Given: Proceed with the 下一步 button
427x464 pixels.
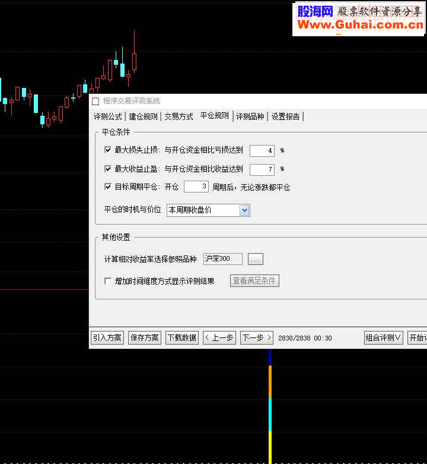Looking at the screenshot, I should click(257, 337).
